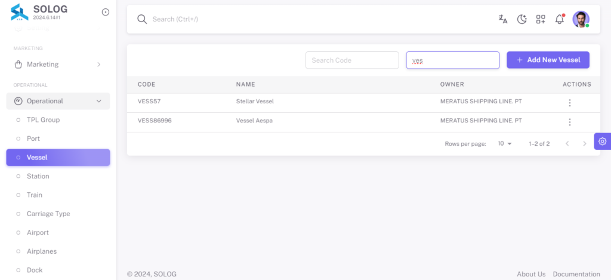Viewport: 611px width, 280px height.
Task: Open the language translation icon
Action: point(503,19)
